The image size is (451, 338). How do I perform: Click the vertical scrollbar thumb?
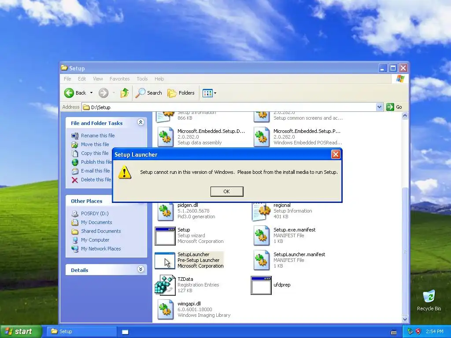(405, 251)
